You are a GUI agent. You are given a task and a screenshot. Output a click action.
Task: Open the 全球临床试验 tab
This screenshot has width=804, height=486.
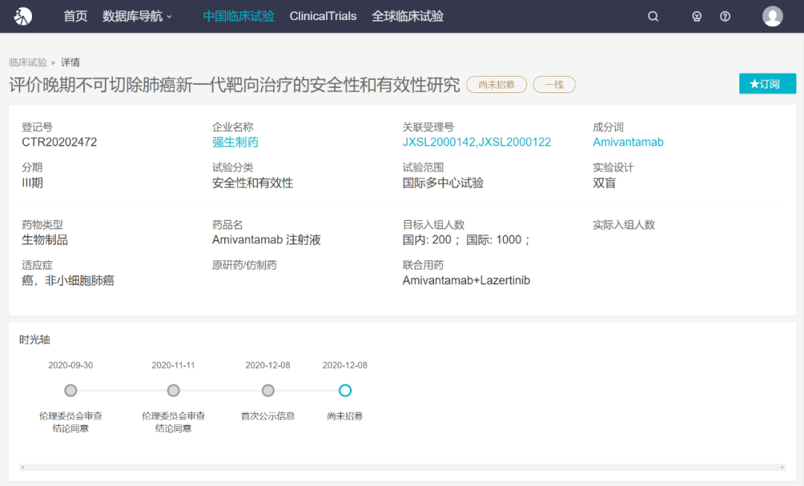point(408,16)
